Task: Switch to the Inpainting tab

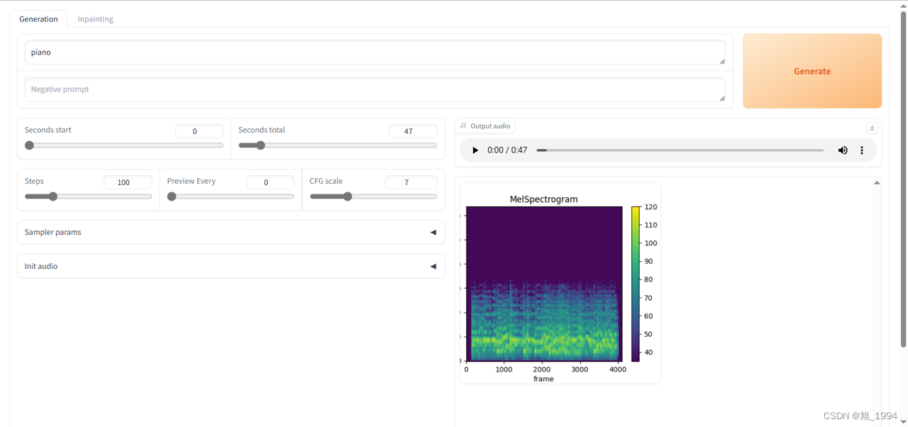Action: pos(95,18)
